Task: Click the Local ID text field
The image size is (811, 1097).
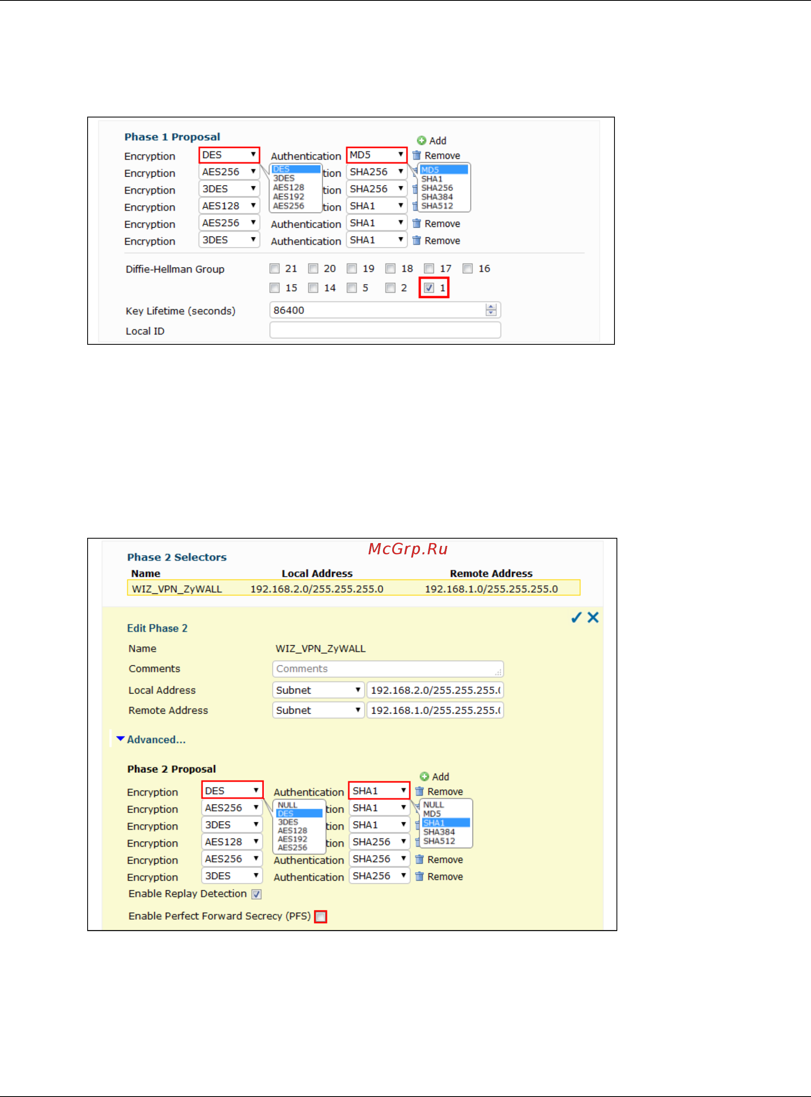Action: (x=385, y=330)
